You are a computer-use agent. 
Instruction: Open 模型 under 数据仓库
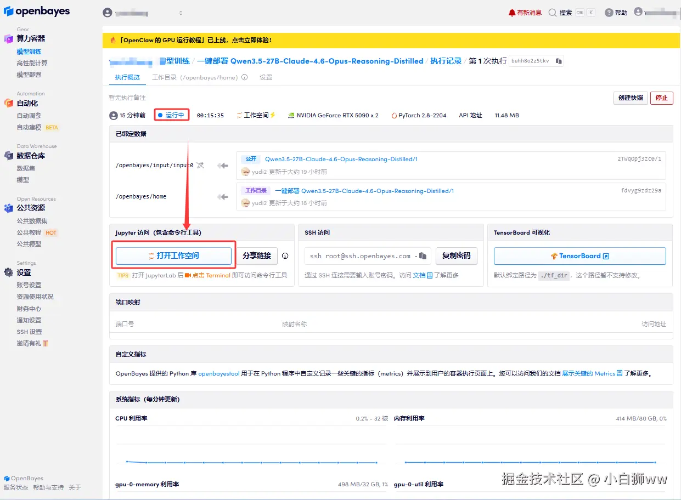[23, 180]
